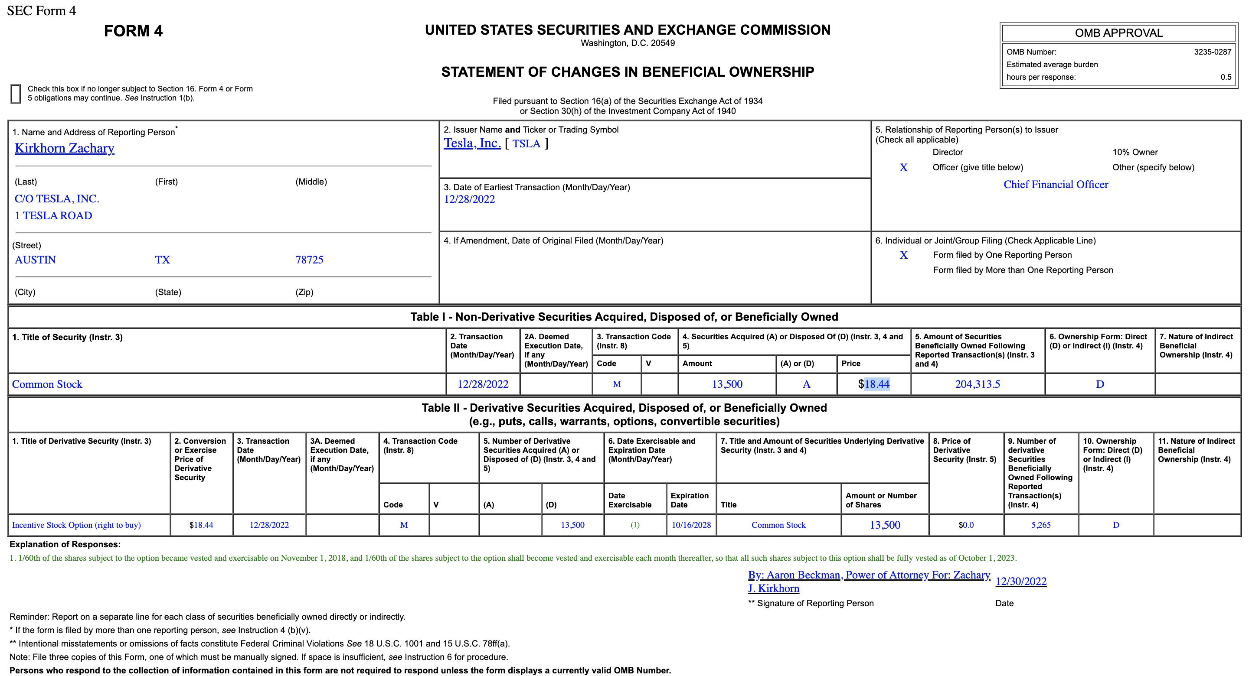
Task: Click the 1 TESLA ROAD street address
Action: click(x=53, y=216)
